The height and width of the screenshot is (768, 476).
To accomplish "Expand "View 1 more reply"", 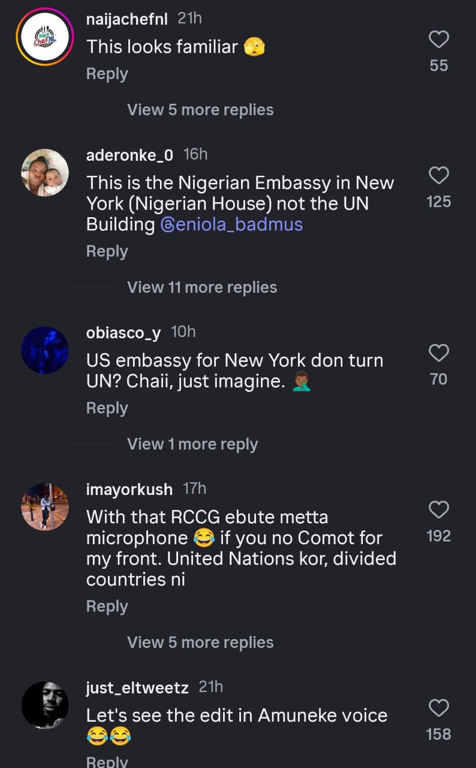I will pyautogui.click(x=192, y=444).
